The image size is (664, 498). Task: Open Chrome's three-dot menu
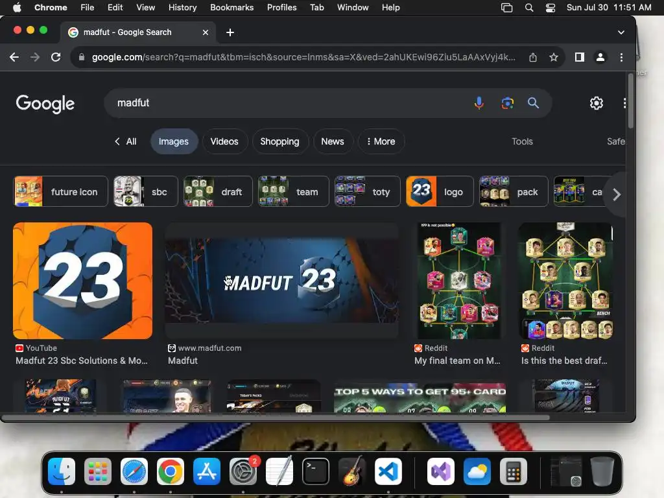tap(621, 57)
